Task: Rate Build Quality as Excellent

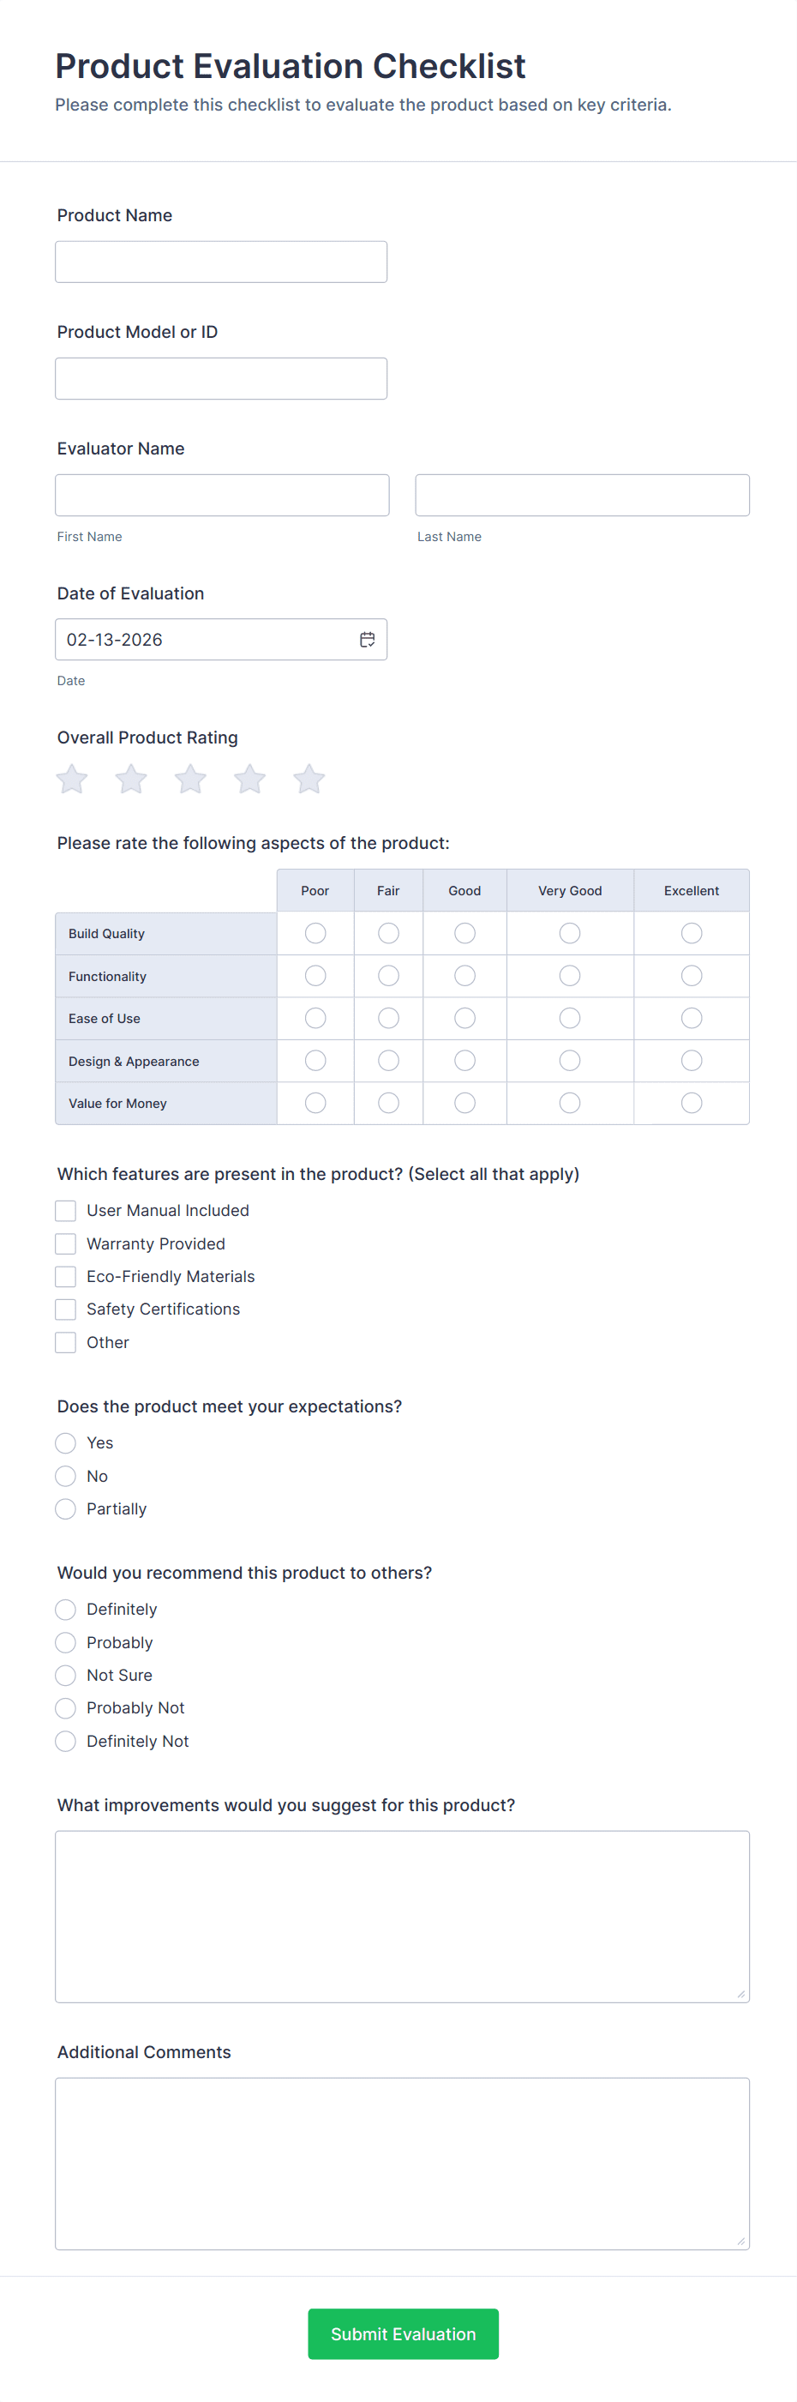Action: pos(691,933)
